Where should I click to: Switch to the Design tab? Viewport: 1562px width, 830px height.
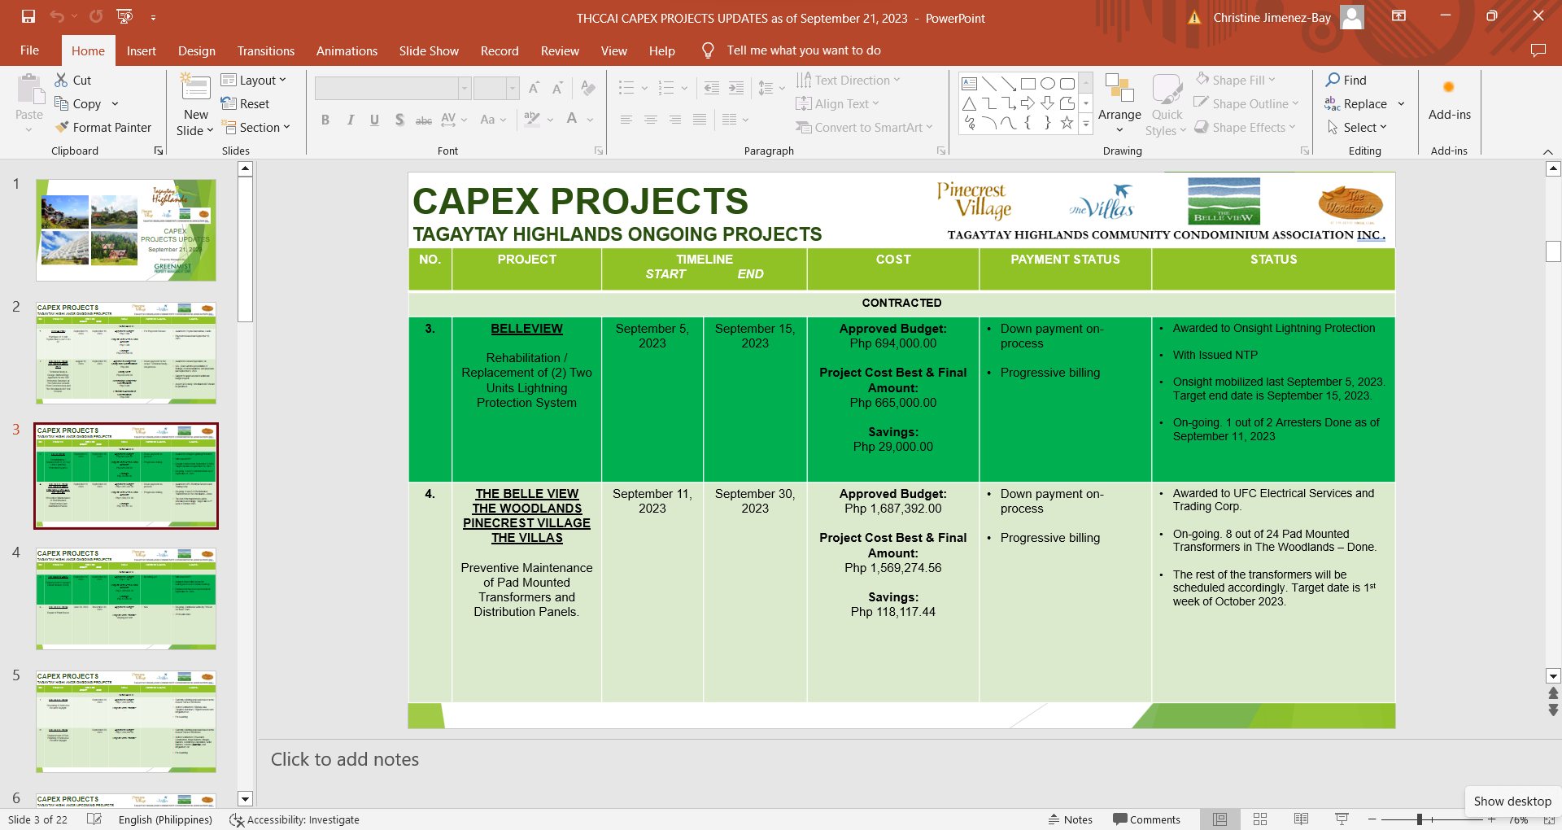tap(197, 50)
